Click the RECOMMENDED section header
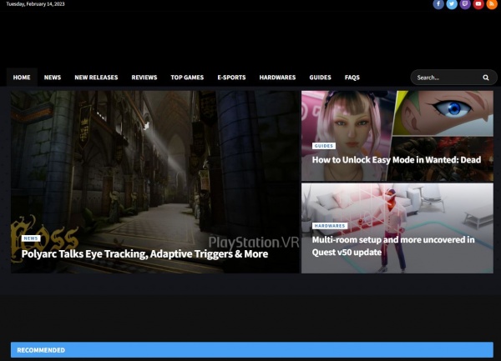The width and height of the screenshot is (501, 361). click(252, 350)
